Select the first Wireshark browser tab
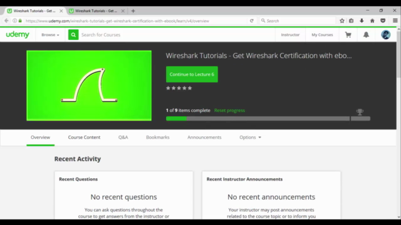 [34, 11]
